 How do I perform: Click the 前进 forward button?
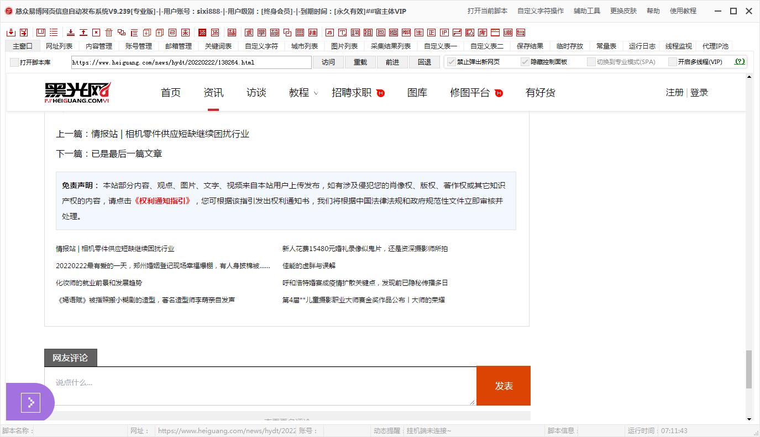click(392, 62)
